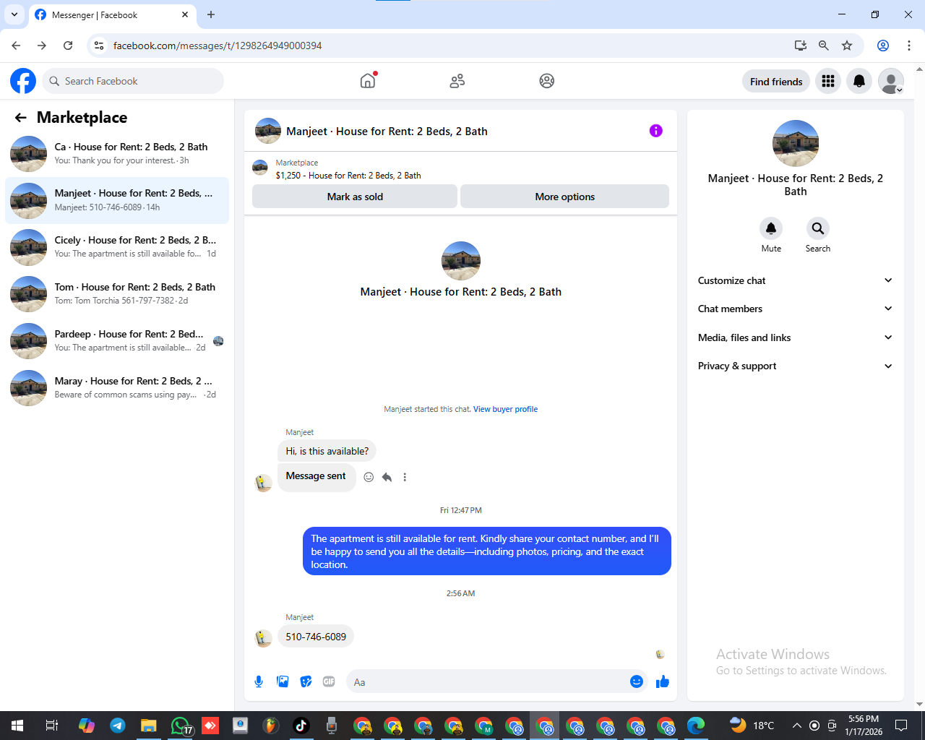Open Ca House for Rent conversation
Viewport: 925px width, 740px height.
point(117,153)
